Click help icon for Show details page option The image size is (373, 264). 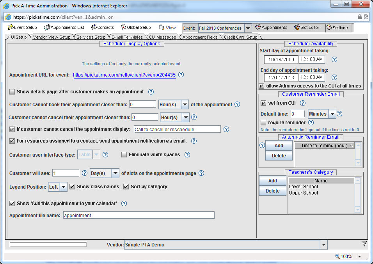click(x=151, y=92)
